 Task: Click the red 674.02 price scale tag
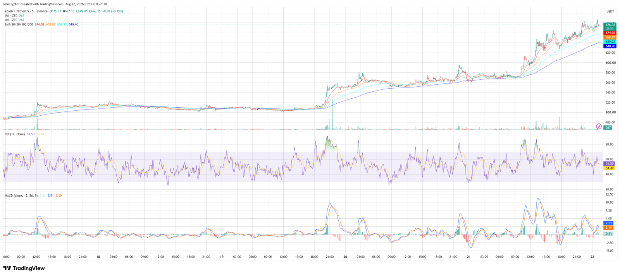click(x=610, y=33)
